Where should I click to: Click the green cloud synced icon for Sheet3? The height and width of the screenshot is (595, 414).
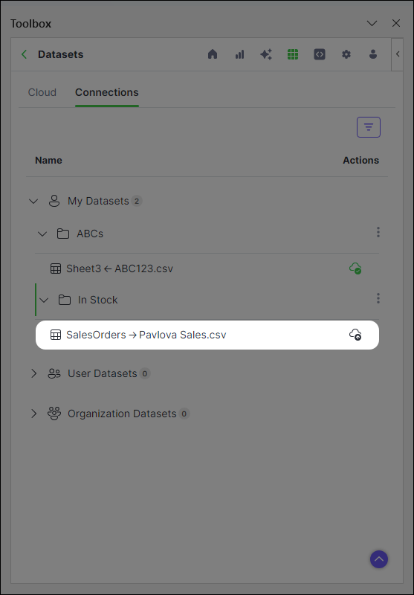pos(355,268)
